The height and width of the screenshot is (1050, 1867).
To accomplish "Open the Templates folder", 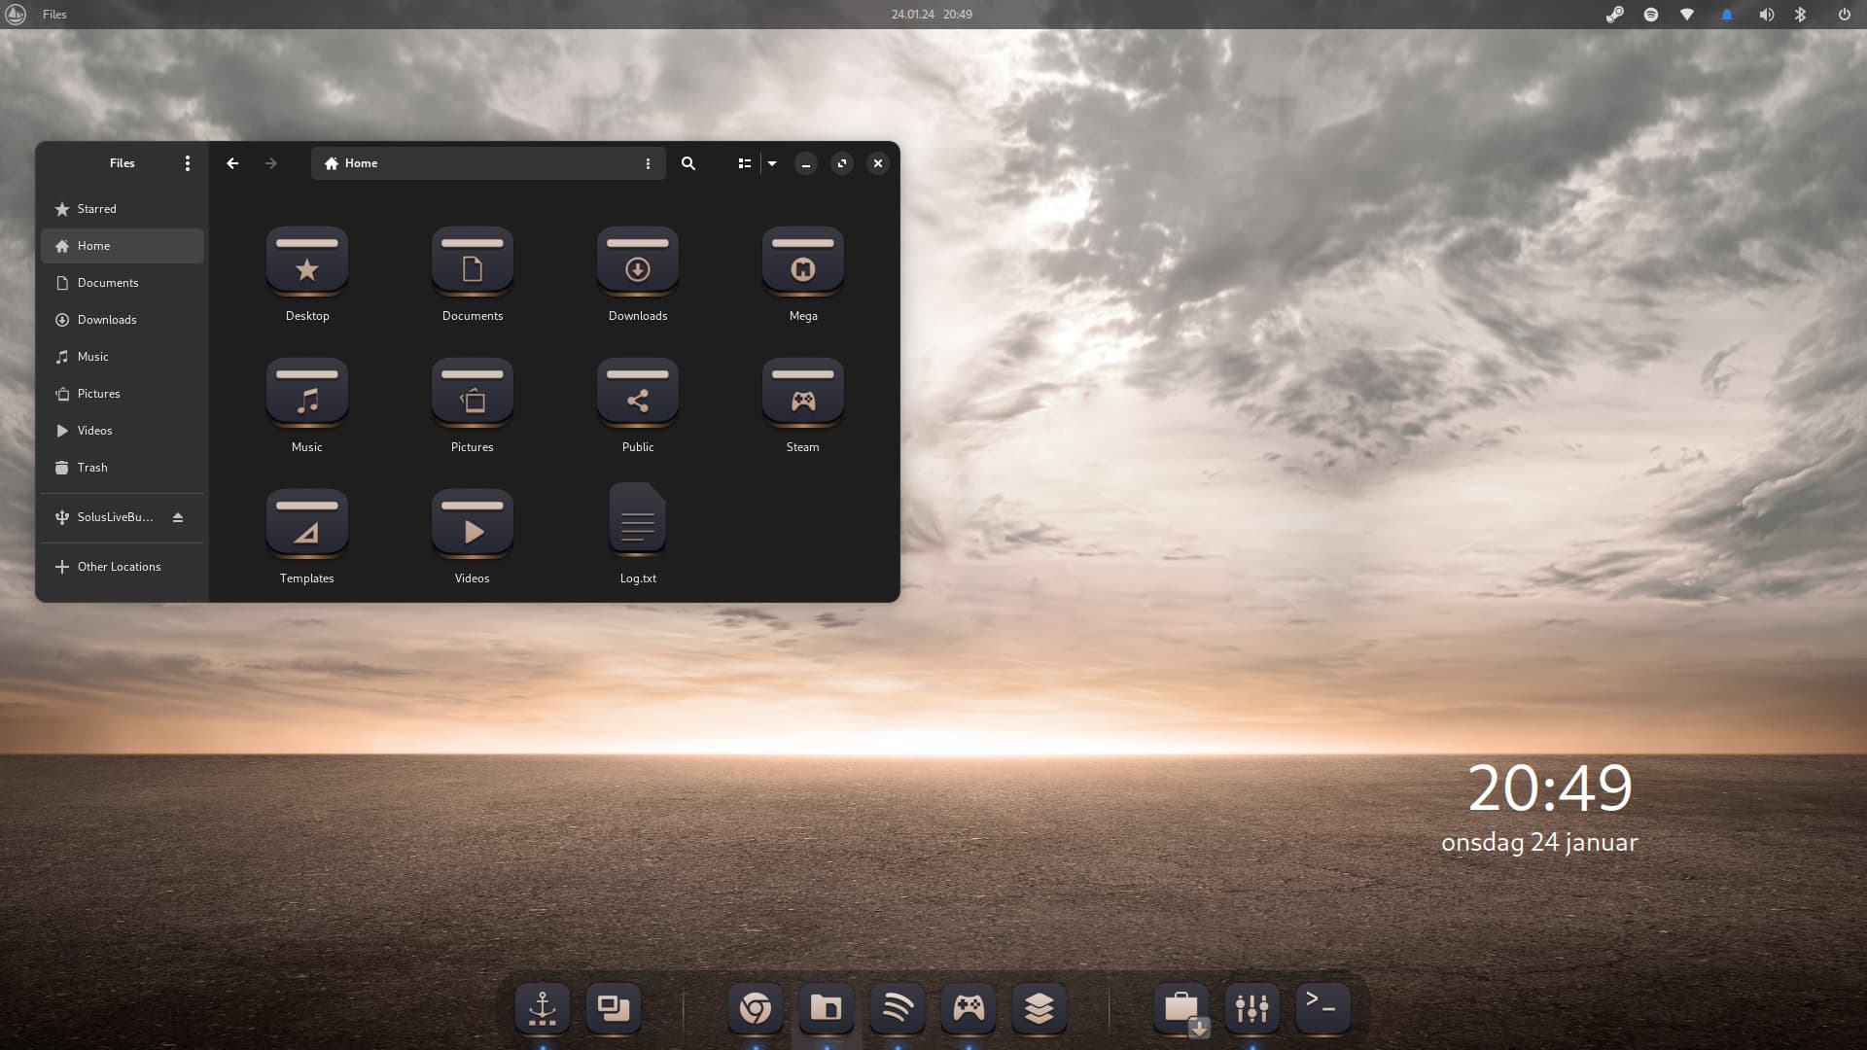I will pyautogui.click(x=307, y=525).
